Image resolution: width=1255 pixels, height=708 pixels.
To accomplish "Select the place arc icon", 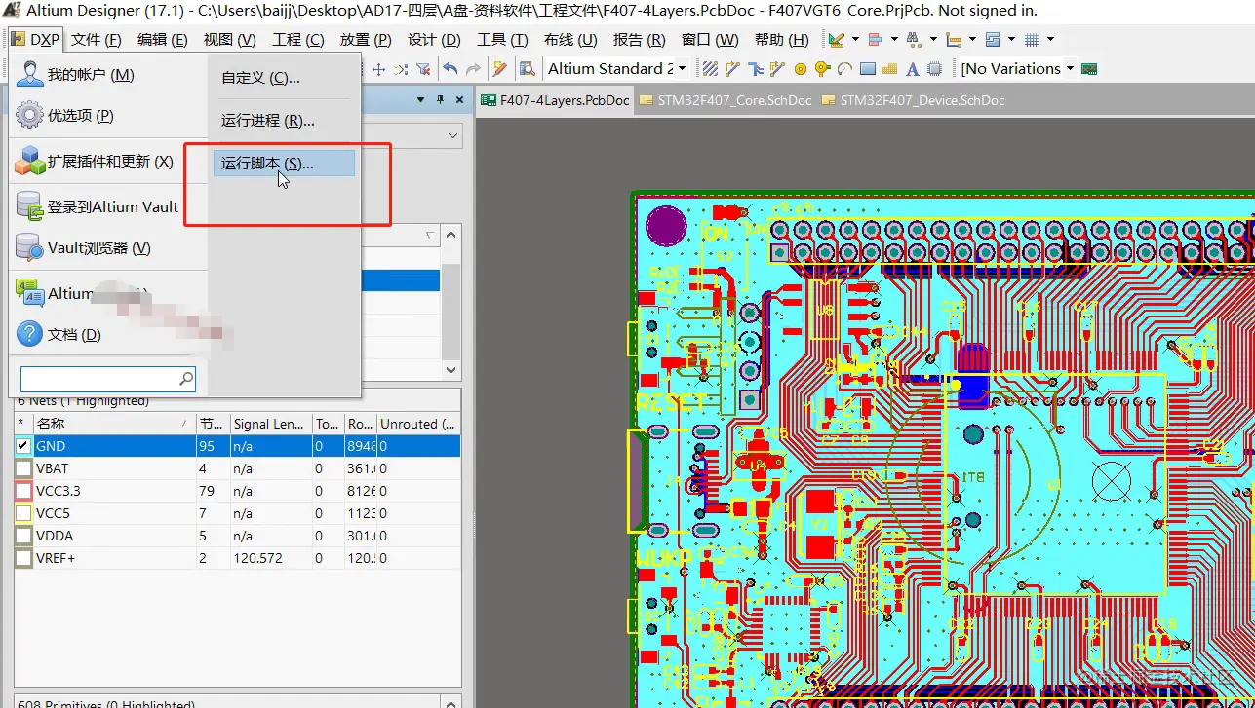I will coord(844,69).
